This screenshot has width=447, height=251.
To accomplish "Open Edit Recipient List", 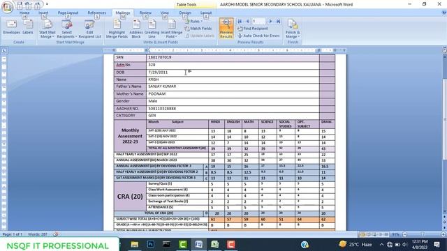I will 90,29.
